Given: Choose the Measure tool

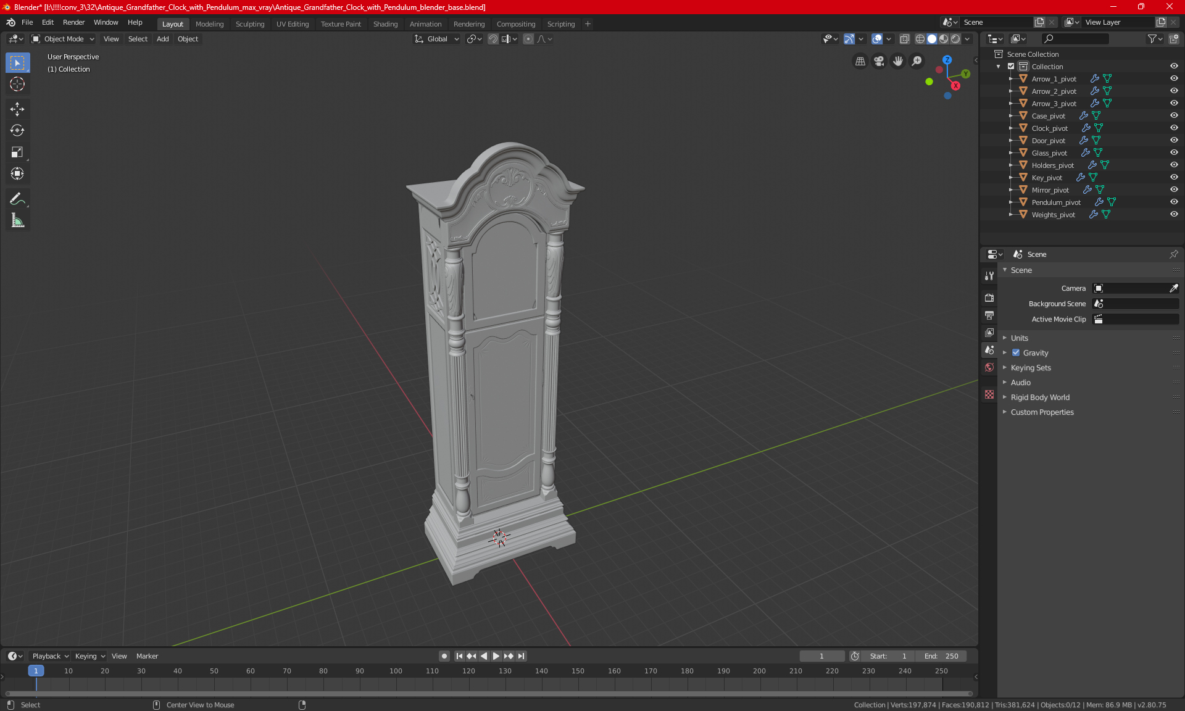Looking at the screenshot, I should [x=17, y=220].
